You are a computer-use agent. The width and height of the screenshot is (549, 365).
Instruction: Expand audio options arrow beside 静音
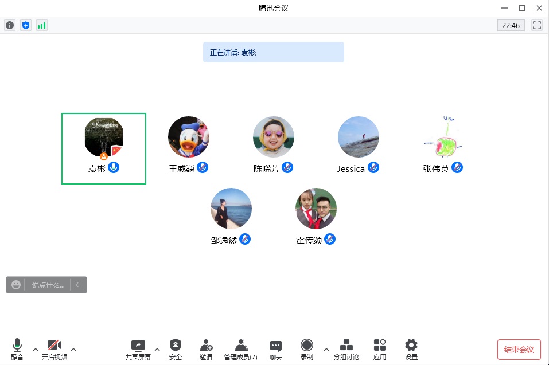tap(36, 350)
